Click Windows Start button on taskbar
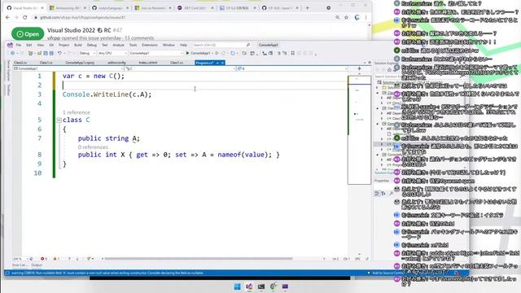 click(237, 286)
